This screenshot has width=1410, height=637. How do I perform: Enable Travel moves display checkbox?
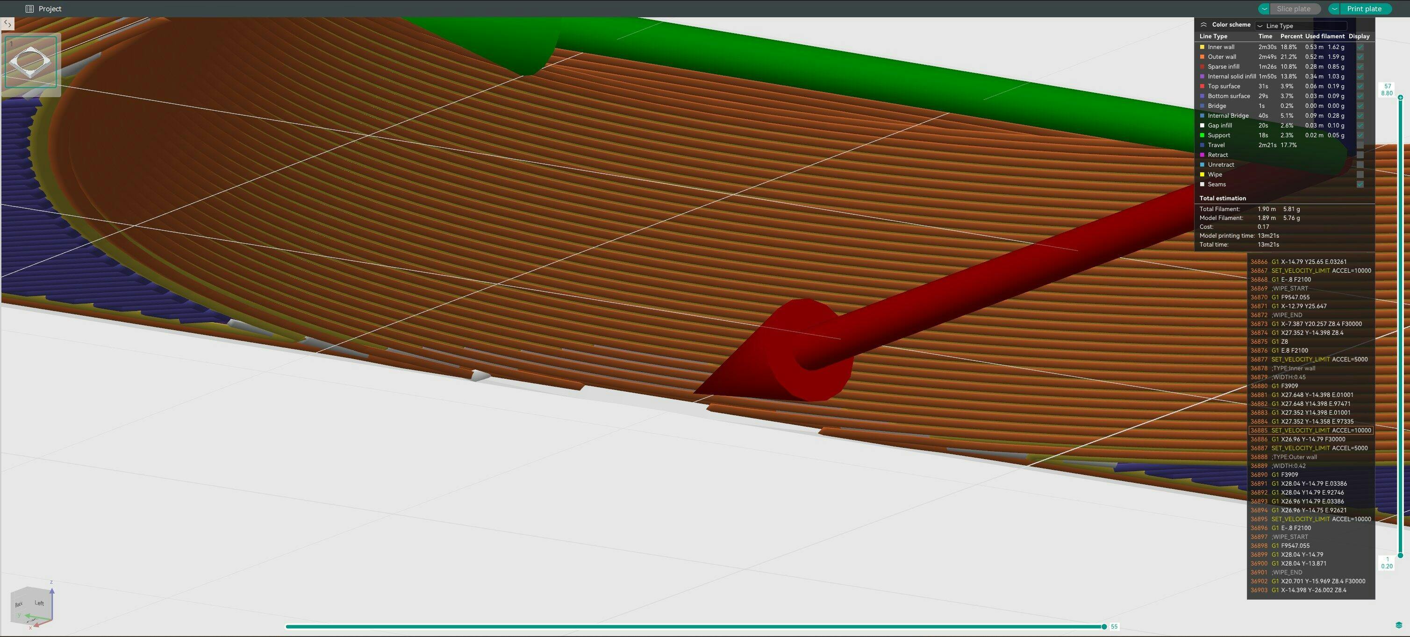(x=1360, y=145)
